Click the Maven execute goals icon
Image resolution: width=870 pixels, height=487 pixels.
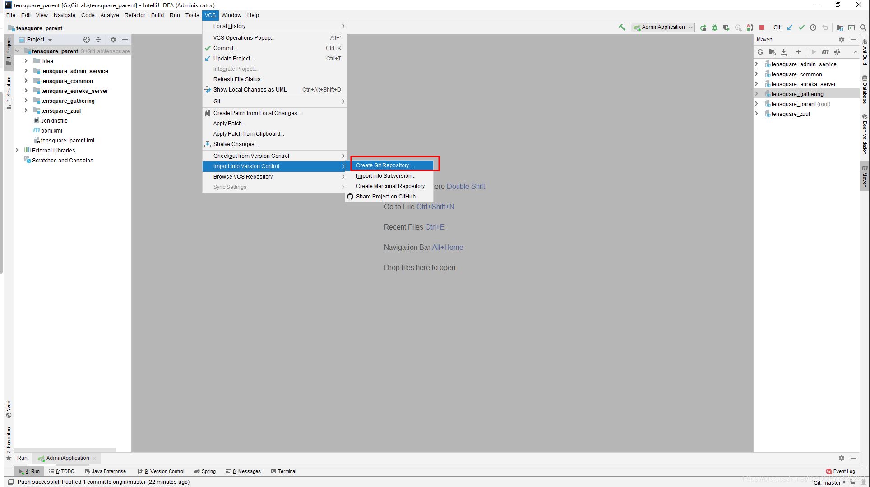point(824,52)
